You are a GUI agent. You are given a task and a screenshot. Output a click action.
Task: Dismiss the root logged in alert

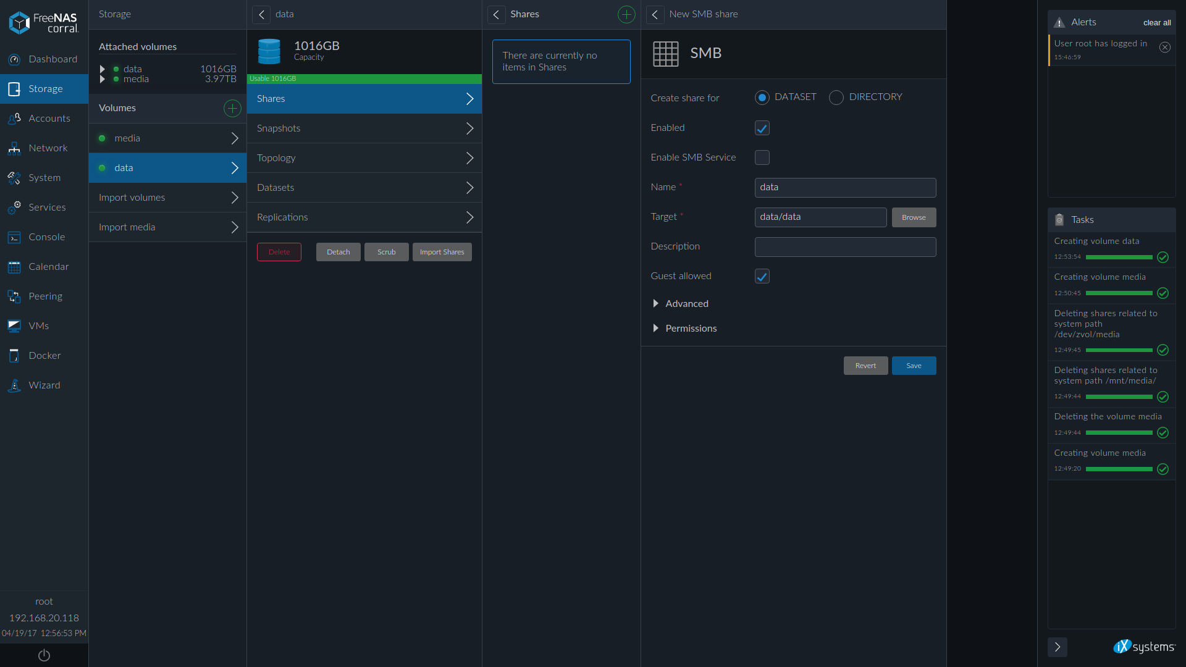tap(1164, 48)
